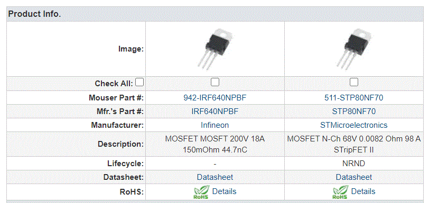View RoHS Details for the STP80NF70
This screenshot has height=203, width=429.
pos(363,191)
